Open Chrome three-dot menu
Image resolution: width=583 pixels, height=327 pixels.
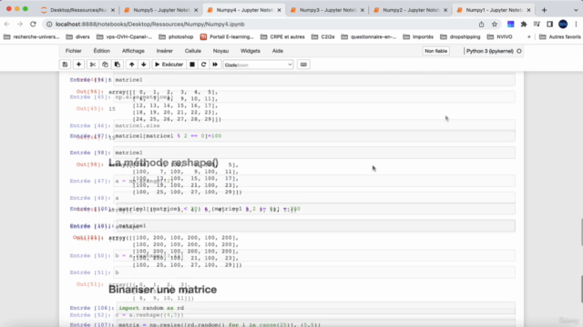tap(576, 25)
